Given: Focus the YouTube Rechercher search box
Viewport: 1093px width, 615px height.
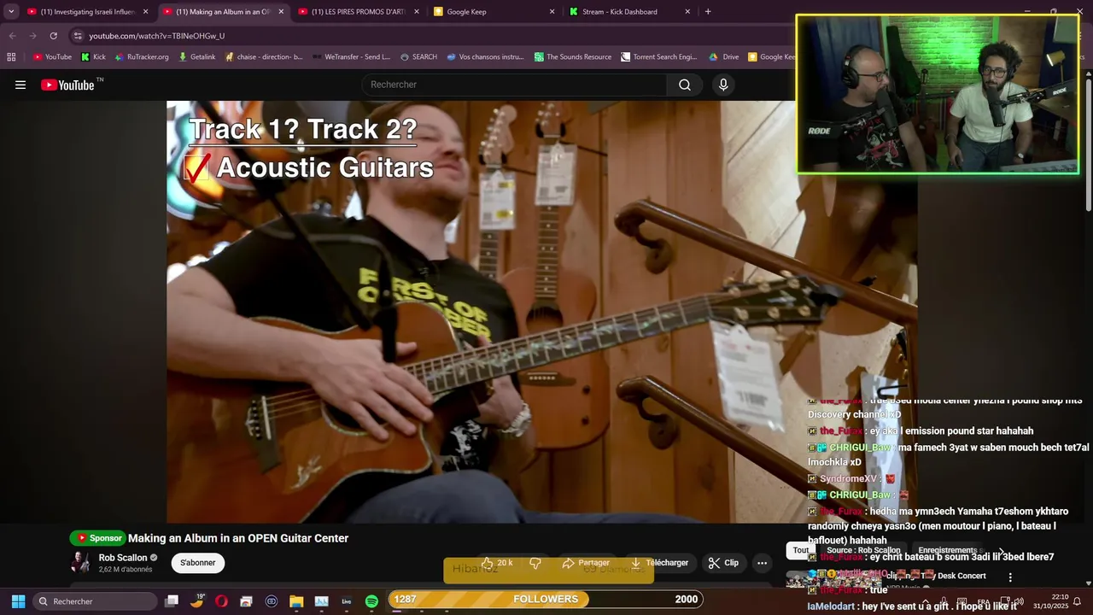Looking at the screenshot, I should 515,85.
